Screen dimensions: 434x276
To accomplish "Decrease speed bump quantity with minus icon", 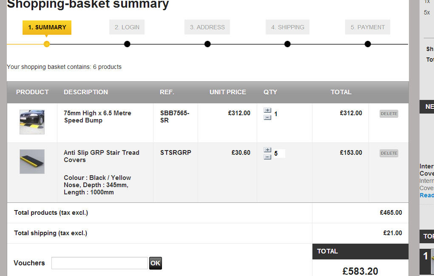I will (267, 117).
